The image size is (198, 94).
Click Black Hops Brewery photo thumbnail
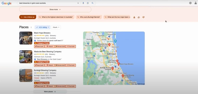coord(26,38)
